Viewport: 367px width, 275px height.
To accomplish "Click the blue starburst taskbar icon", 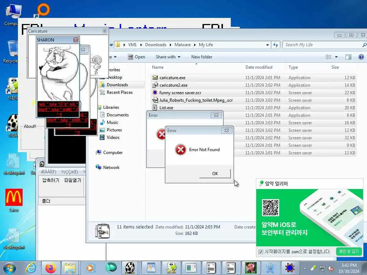I will point(290,268).
